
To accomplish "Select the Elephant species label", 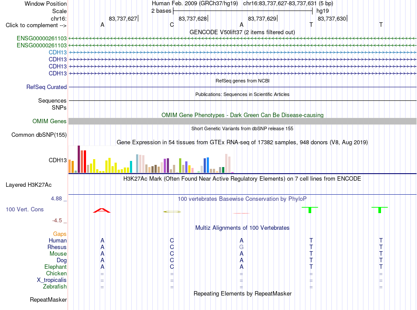I will 56,267.
